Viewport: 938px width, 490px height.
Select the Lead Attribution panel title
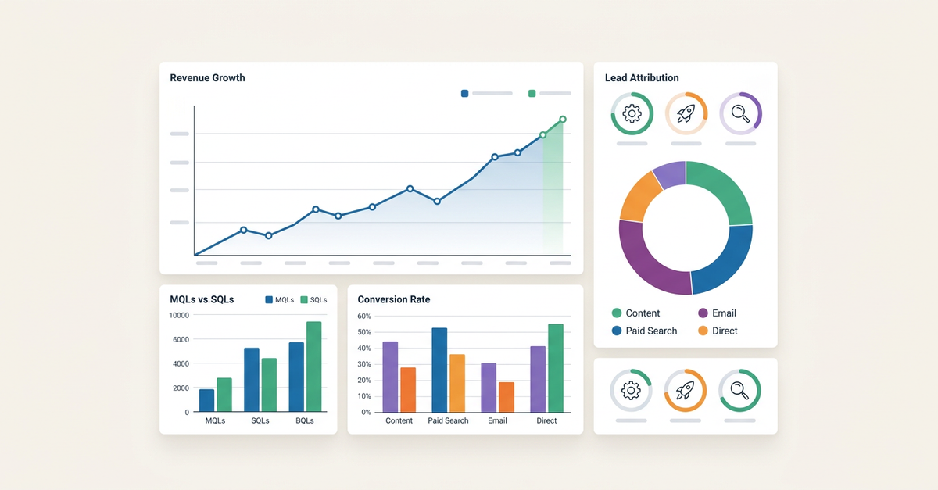click(x=642, y=77)
